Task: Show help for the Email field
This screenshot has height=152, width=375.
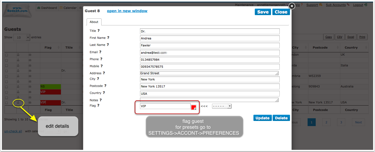Action: point(100,52)
